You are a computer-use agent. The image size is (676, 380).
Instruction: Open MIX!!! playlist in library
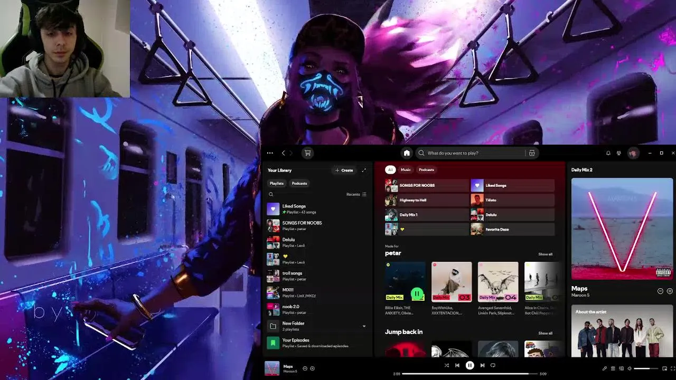point(317,292)
